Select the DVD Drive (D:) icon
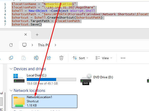 click(x=86, y=79)
